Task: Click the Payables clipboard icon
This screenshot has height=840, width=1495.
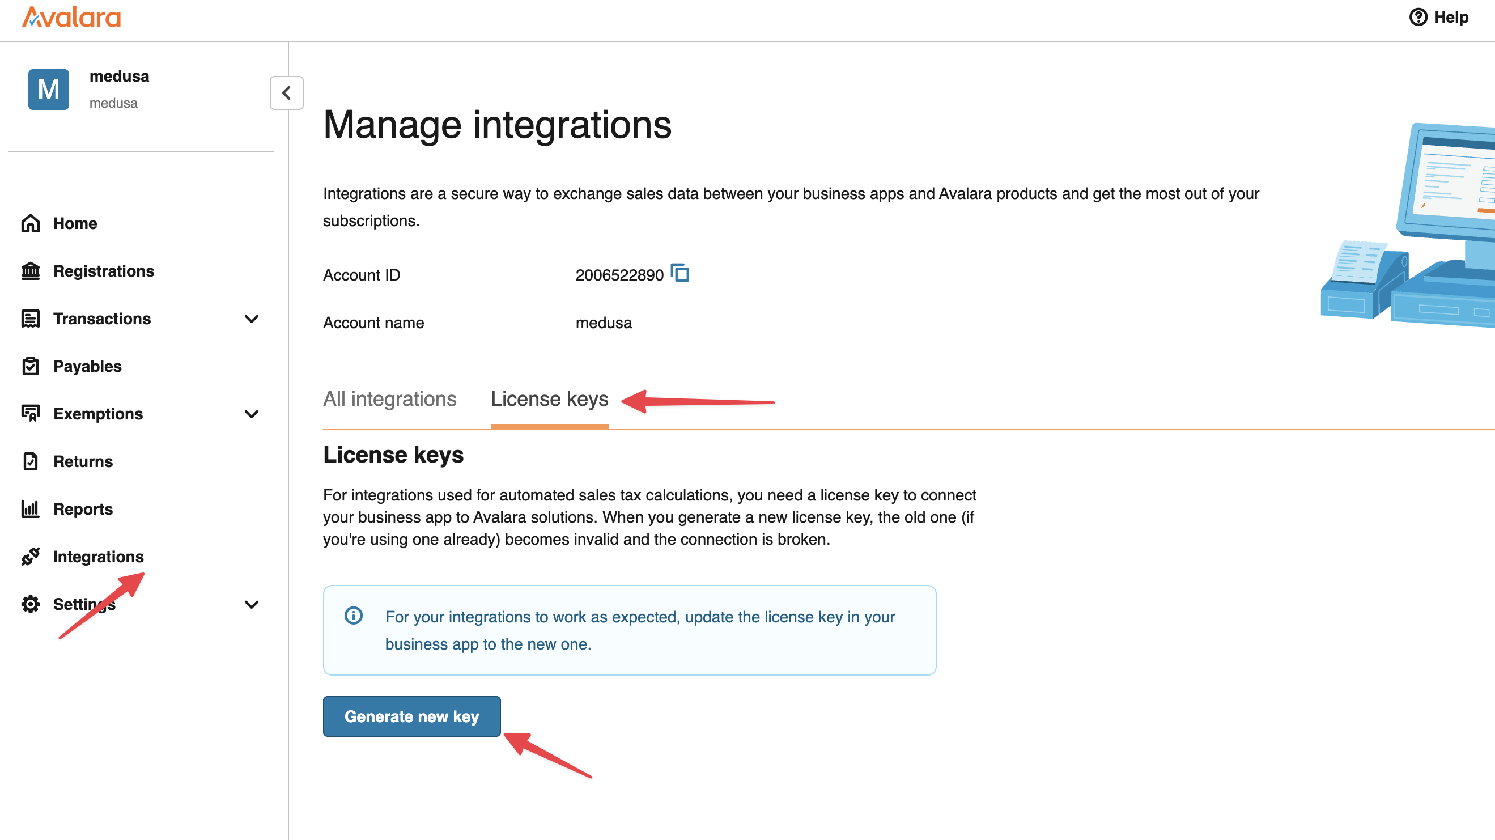Action: point(31,366)
